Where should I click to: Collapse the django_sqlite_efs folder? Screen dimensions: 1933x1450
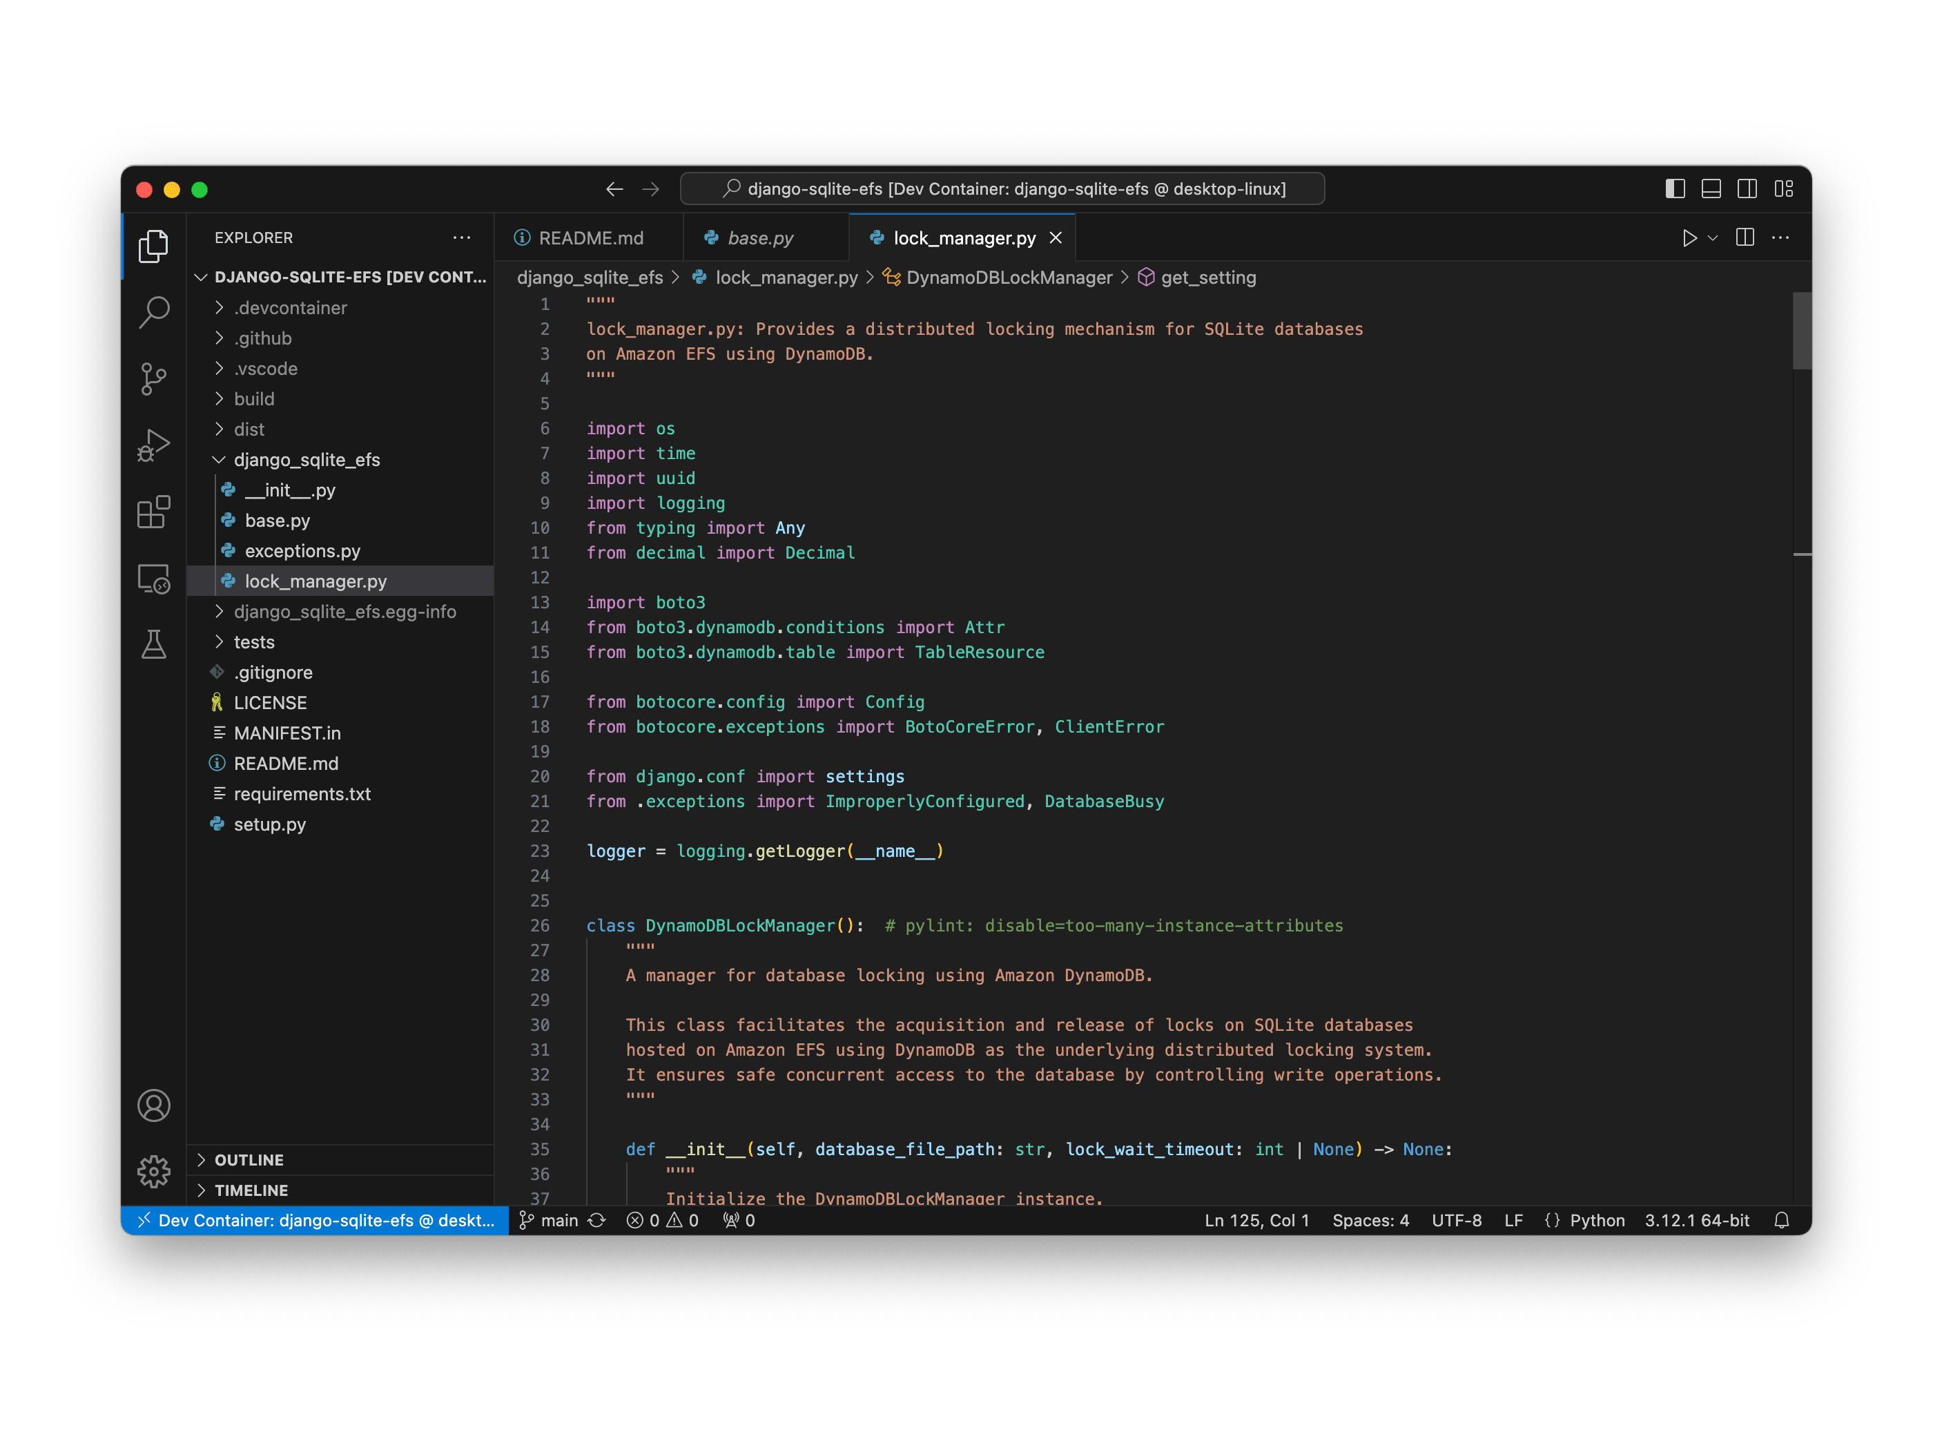click(341, 460)
